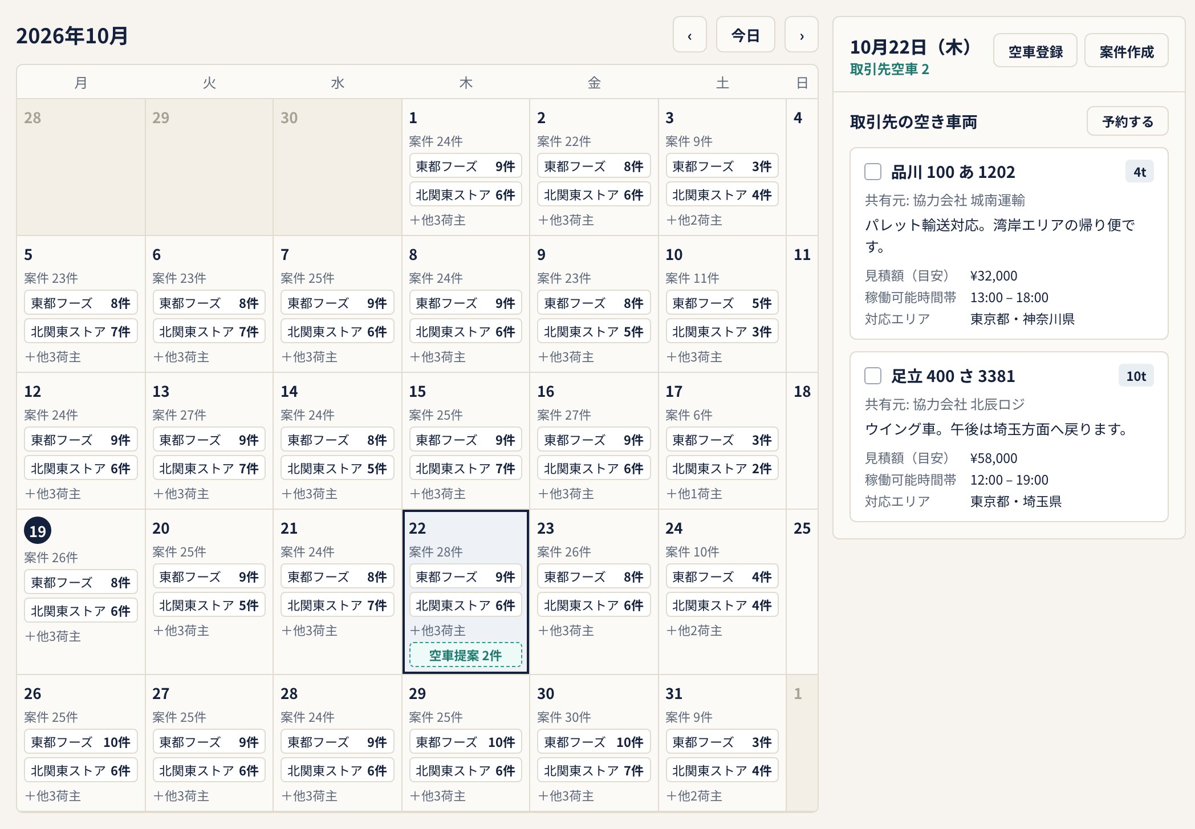1195x829 pixels.
Task: Open 東都フーズ 4件 chip on October 24
Action: (x=722, y=576)
